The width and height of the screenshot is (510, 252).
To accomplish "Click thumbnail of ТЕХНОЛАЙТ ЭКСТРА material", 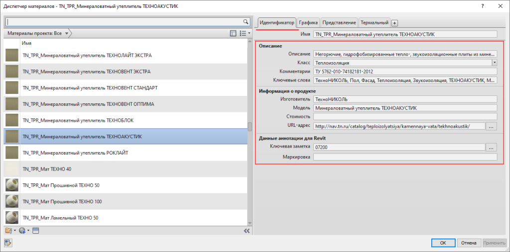I will tap(12, 55).
